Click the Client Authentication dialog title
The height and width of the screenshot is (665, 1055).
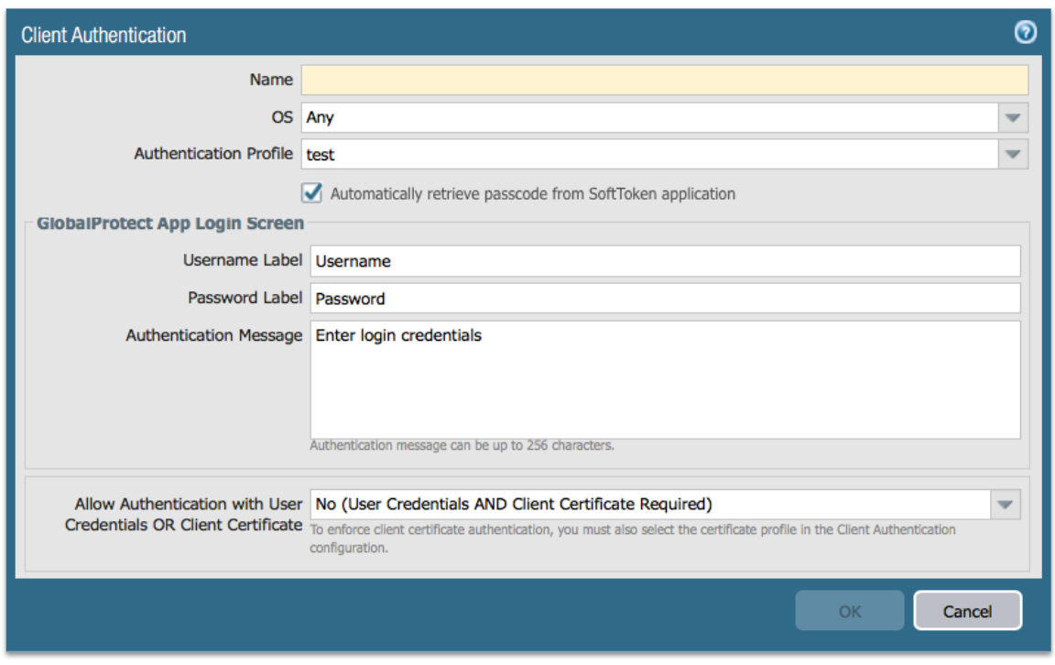pyautogui.click(x=103, y=36)
